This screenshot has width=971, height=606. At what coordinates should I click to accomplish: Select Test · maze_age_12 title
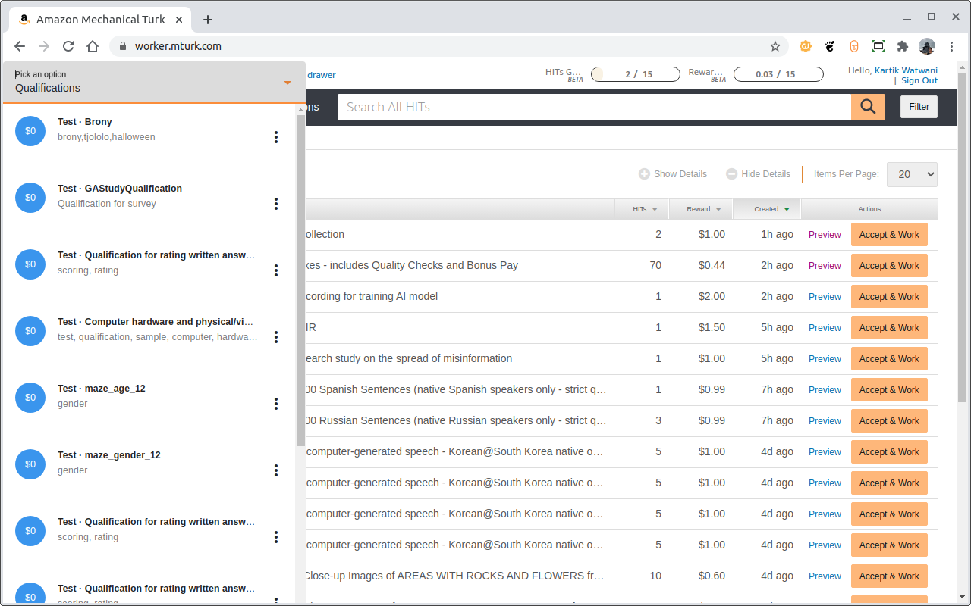(x=102, y=389)
